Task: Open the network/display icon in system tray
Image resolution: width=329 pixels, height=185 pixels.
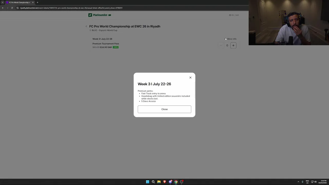Action: click(312, 182)
